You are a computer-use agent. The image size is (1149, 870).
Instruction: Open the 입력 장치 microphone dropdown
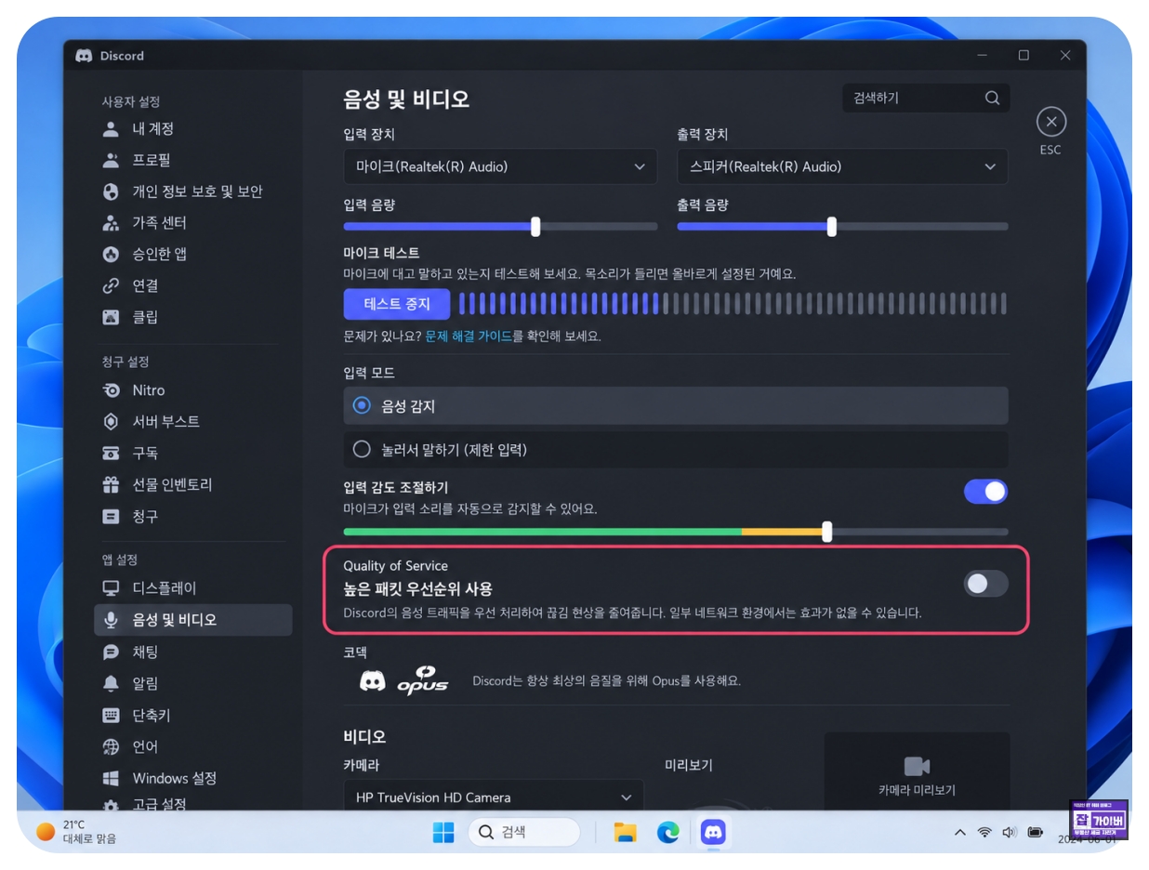(500, 166)
